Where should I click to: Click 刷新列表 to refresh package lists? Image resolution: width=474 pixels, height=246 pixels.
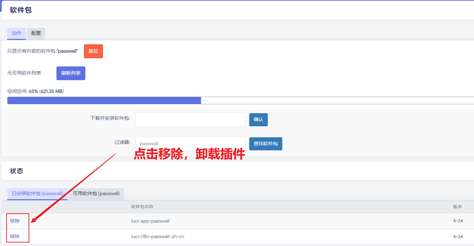click(71, 73)
